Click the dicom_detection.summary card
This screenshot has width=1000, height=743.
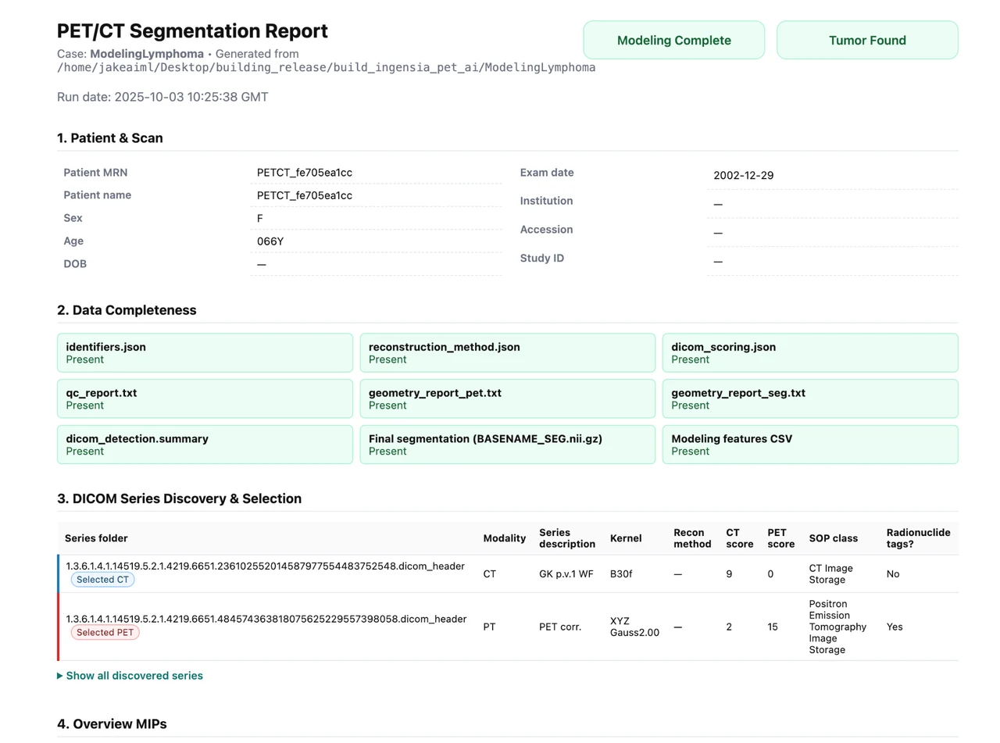point(205,445)
